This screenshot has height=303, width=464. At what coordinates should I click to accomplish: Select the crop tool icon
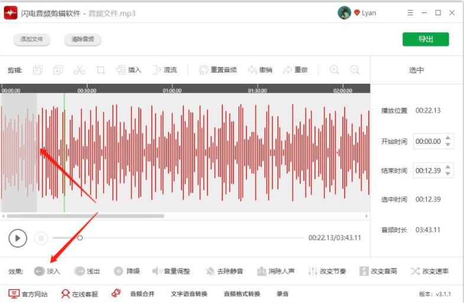coord(100,70)
